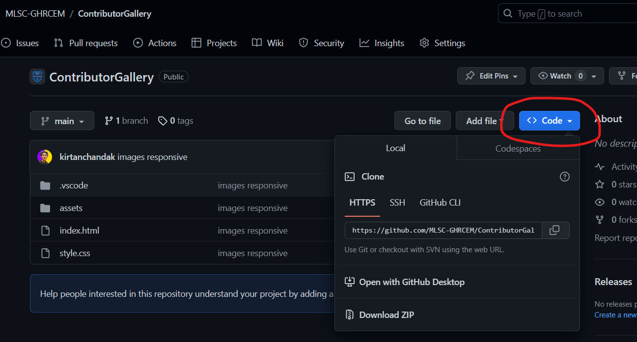
Task: Toggle Watch on this repository
Action: point(555,76)
